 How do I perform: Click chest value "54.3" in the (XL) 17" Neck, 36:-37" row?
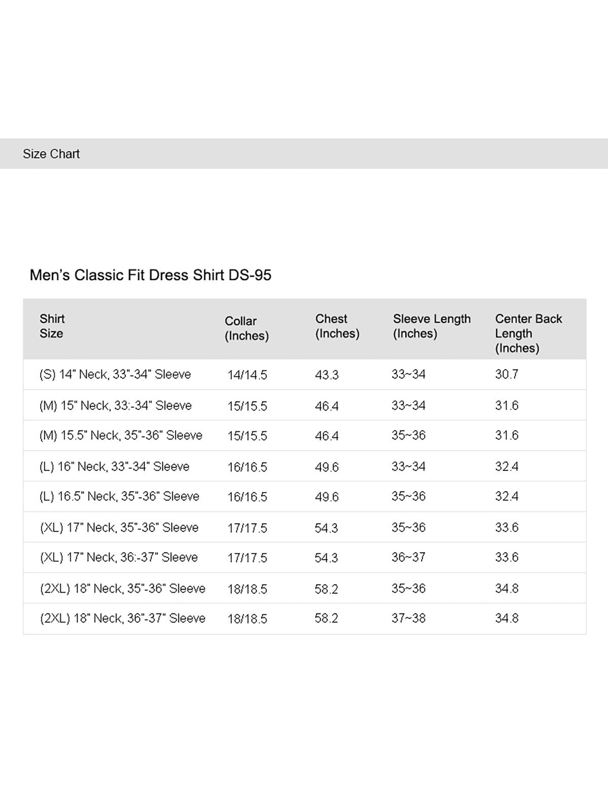click(x=326, y=558)
